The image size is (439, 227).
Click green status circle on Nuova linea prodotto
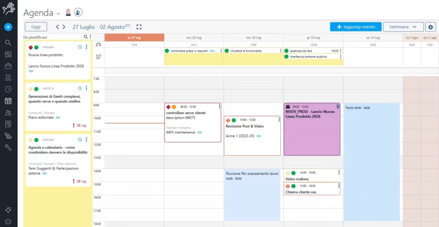click(x=37, y=48)
